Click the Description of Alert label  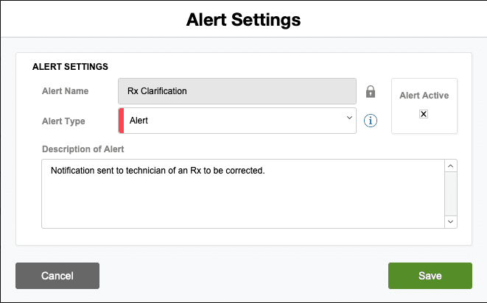tap(83, 149)
